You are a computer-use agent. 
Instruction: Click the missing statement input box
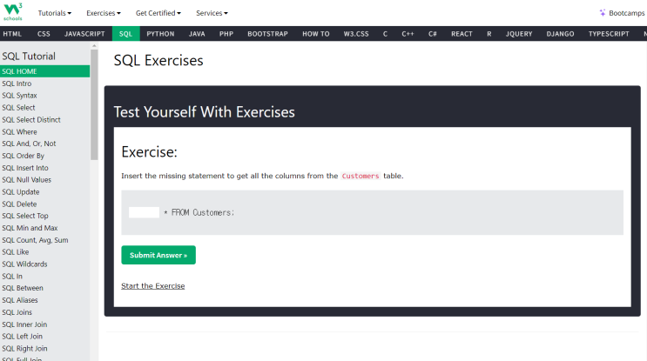click(x=144, y=212)
